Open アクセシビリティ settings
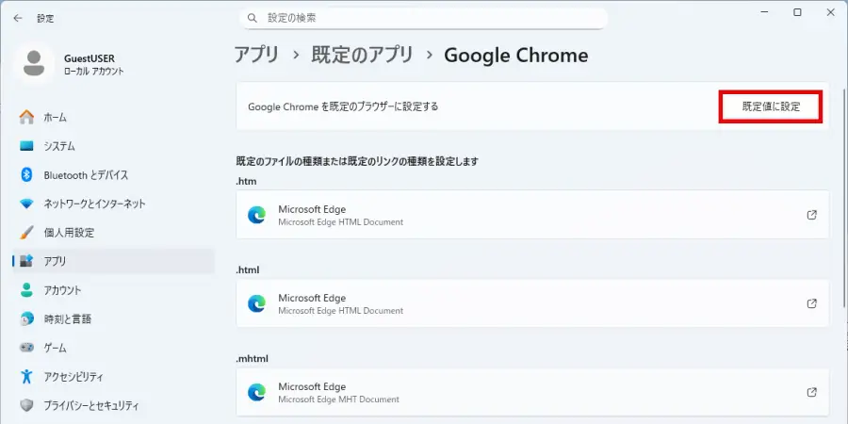The height and width of the screenshot is (424, 848). pos(113,376)
